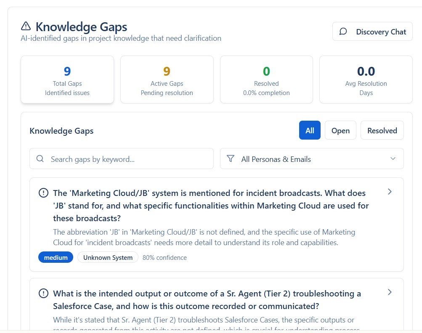Click the Resolved 0.0% completion card
This screenshot has width=422, height=333.
click(266, 79)
